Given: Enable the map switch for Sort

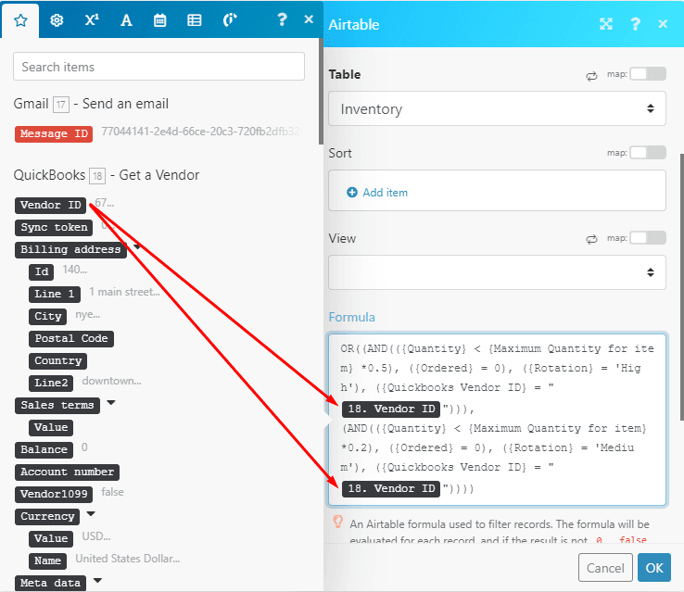Looking at the screenshot, I should 647,153.
